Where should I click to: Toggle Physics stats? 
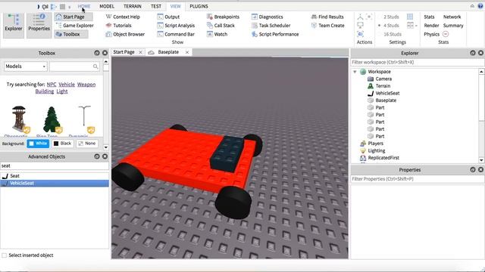(x=431, y=34)
